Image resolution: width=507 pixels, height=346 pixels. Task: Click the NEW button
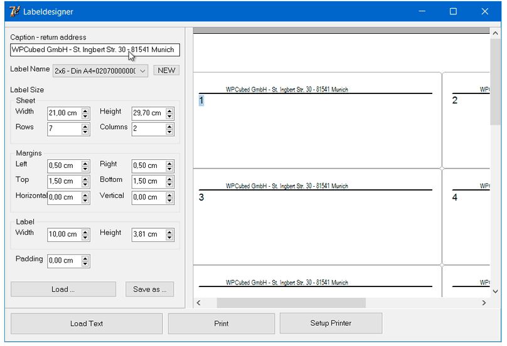click(166, 70)
